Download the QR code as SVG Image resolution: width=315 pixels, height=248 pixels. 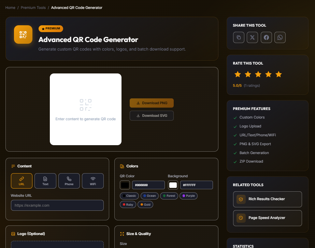tap(152, 115)
